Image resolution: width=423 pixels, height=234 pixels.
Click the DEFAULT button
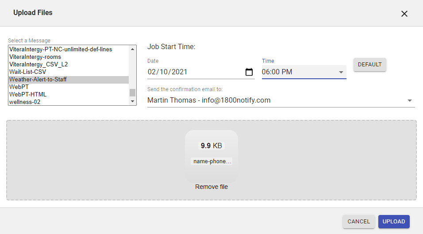pyautogui.click(x=369, y=65)
